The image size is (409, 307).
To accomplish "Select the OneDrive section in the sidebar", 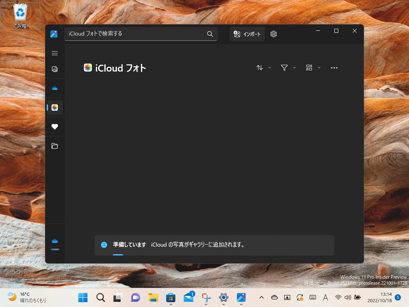I will pos(55,88).
